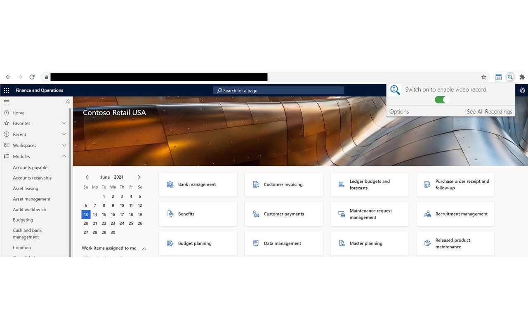
Task: Open the Benefits workspace icon
Action: (x=170, y=214)
